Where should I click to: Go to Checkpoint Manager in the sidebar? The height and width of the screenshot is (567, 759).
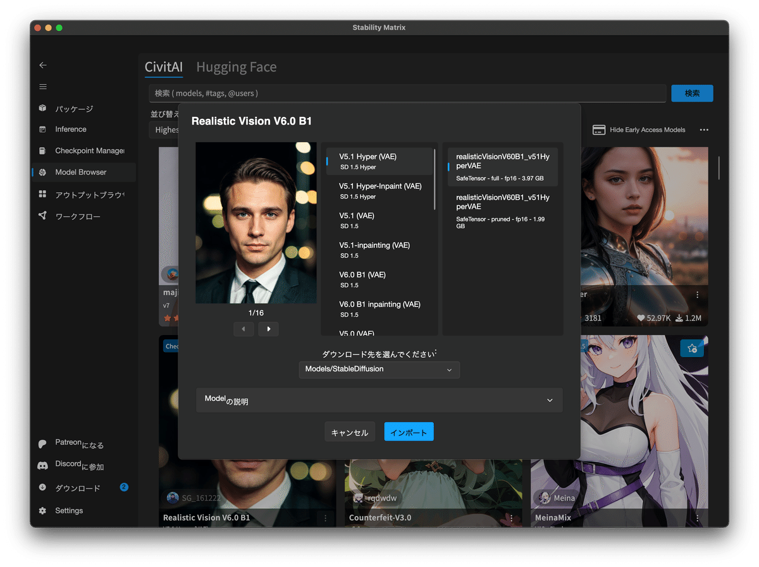[x=83, y=150]
